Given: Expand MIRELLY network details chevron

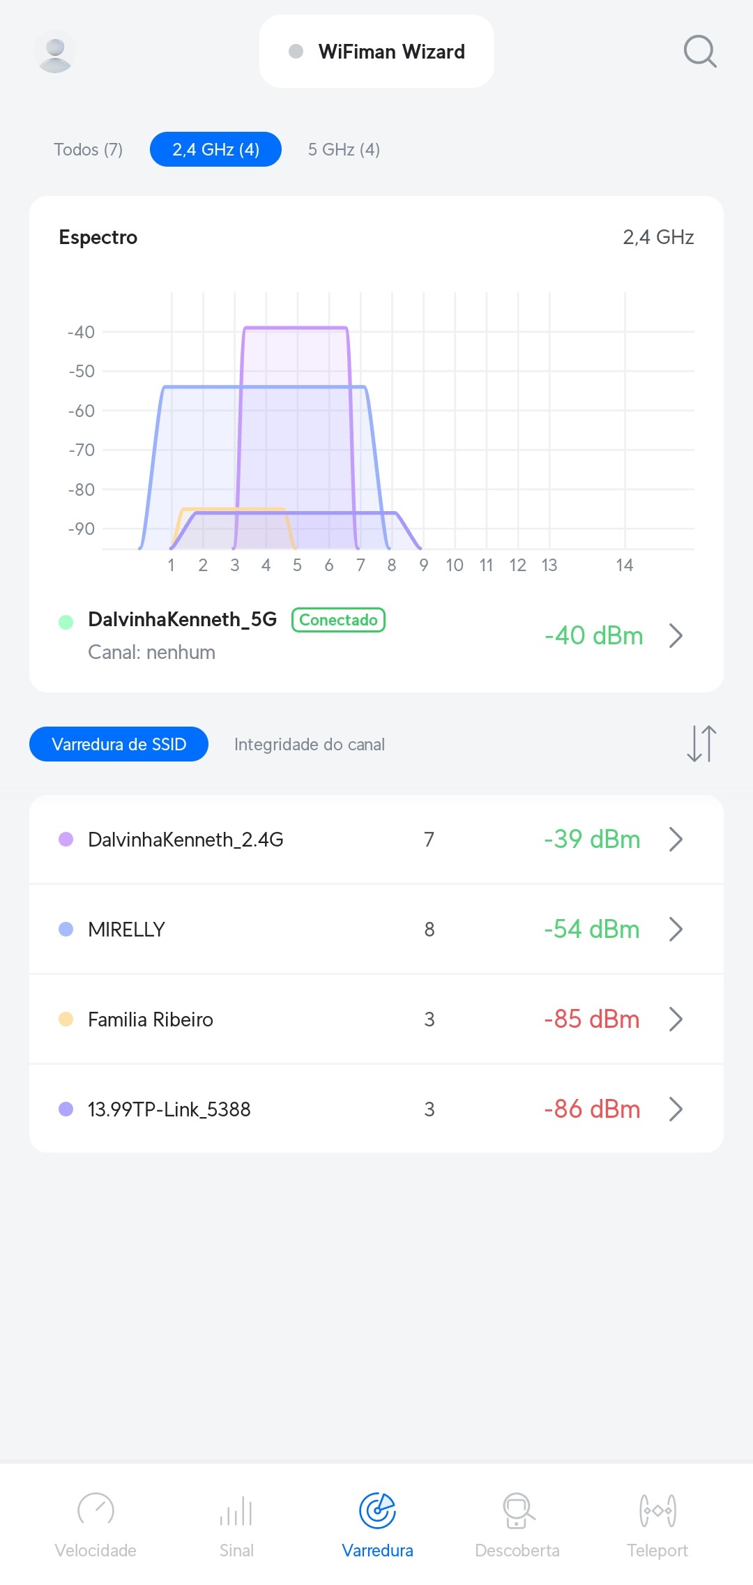Looking at the screenshot, I should click(675, 929).
